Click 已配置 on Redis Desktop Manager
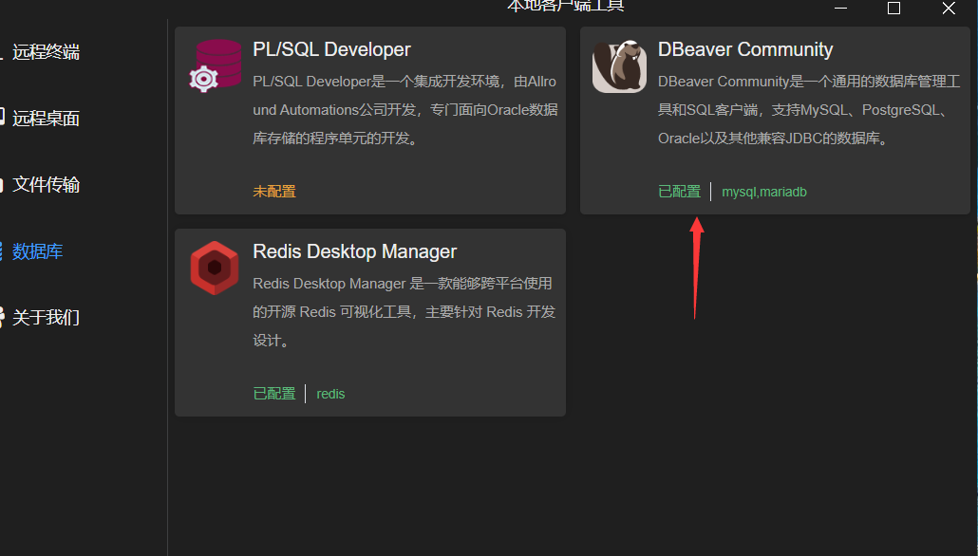 point(273,394)
